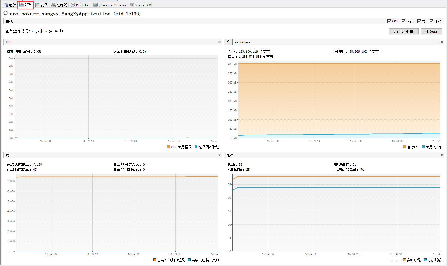The width and height of the screenshot is (447, 266).
Task: Select the Metaspace sub-tab
Action: pyautogui.click(x=242, y=42)
